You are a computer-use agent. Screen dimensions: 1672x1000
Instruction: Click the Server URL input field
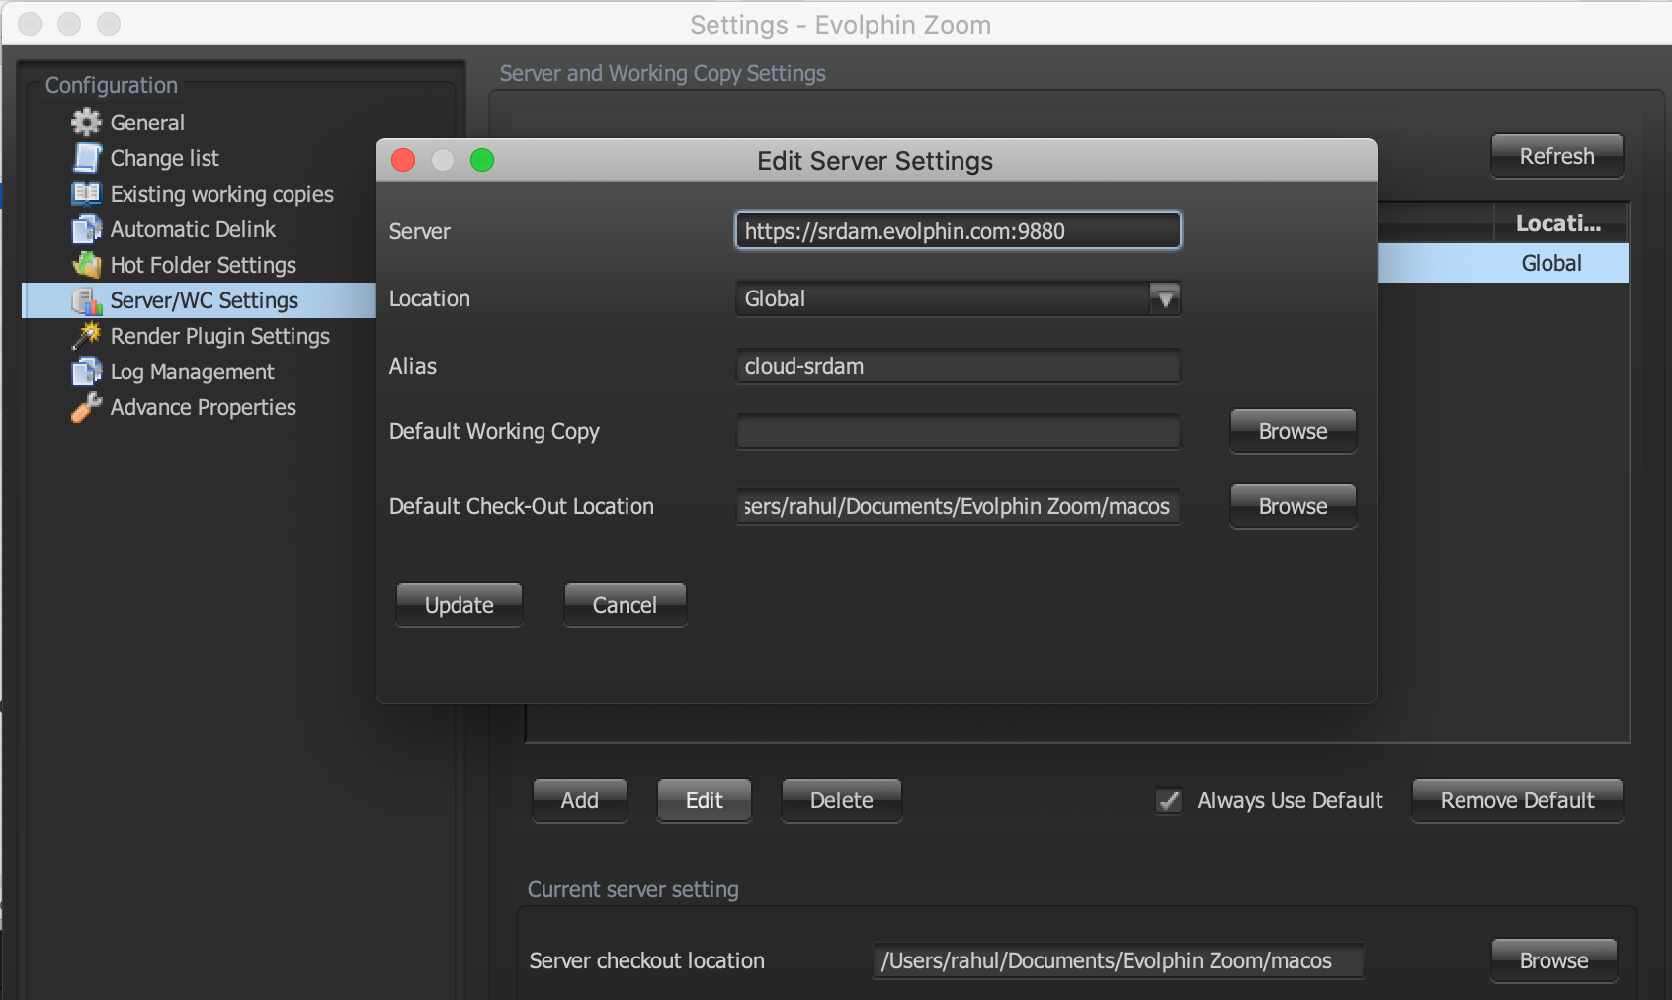pyautogui.click(x=958, y=231)
